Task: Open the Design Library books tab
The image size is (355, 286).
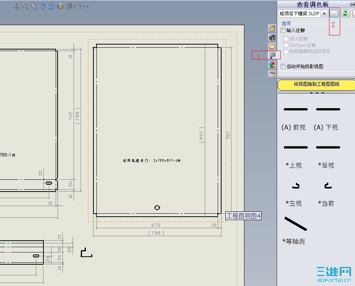Action: tap(272, 37)
